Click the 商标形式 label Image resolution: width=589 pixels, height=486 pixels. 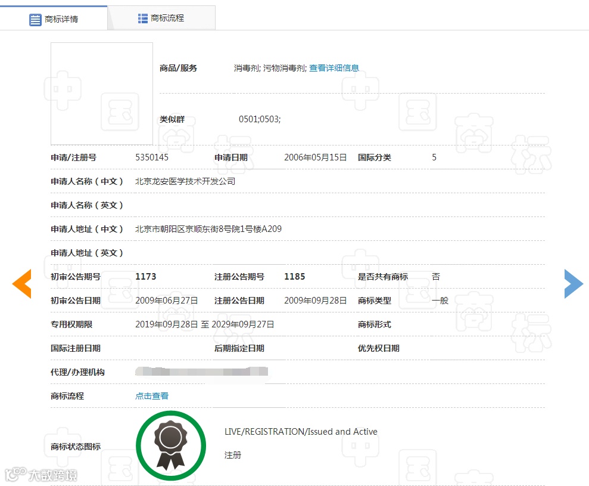click(x=375, y=324)
